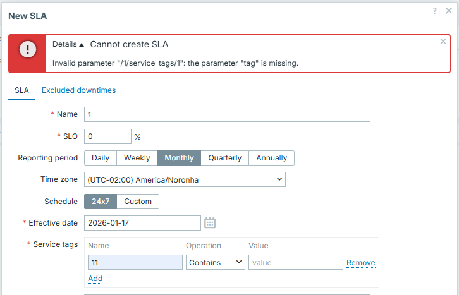The width and height of the screenshot is (459, 295).
Task: Close the New SLA dialog
Action: pos(450,11)
